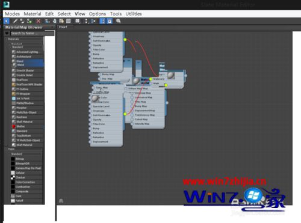Viewport: 301px width, 223px height.
Task: Click Lay Out Children icon
Action: (x=93, y=21)
